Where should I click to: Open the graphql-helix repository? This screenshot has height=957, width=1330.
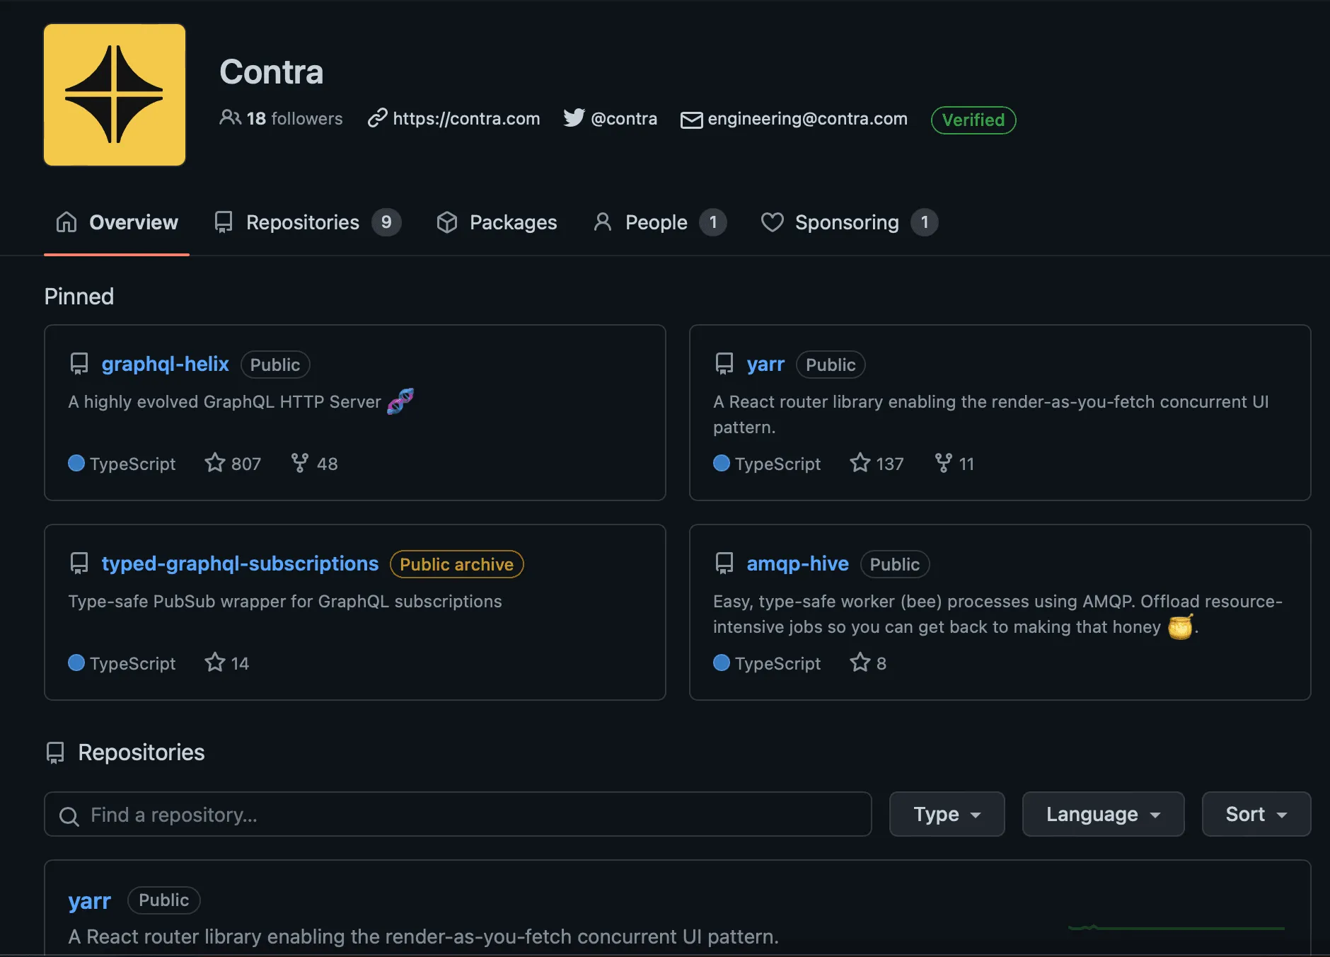point(165,364)
